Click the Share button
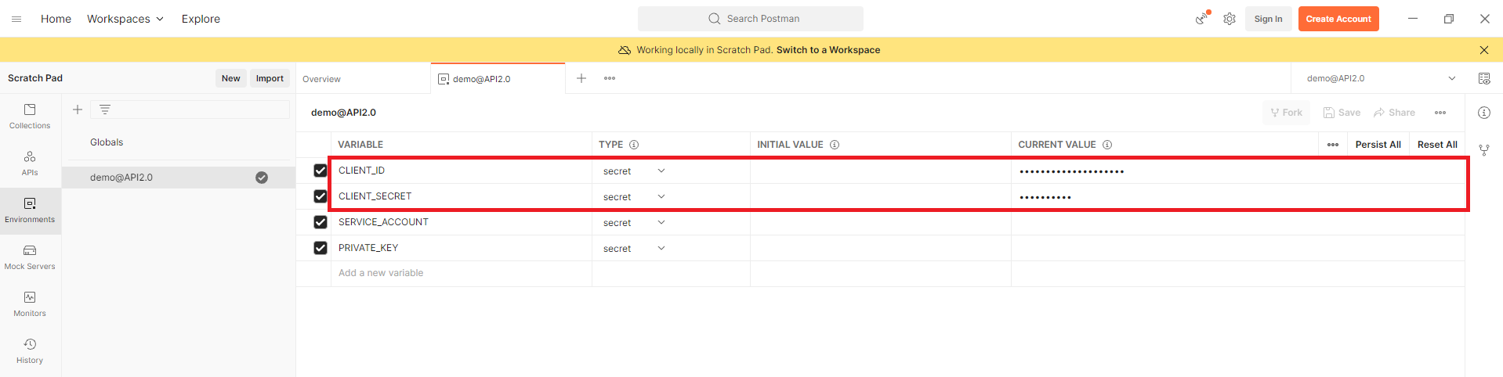The image size is (1503, 377). [1394, 113]
